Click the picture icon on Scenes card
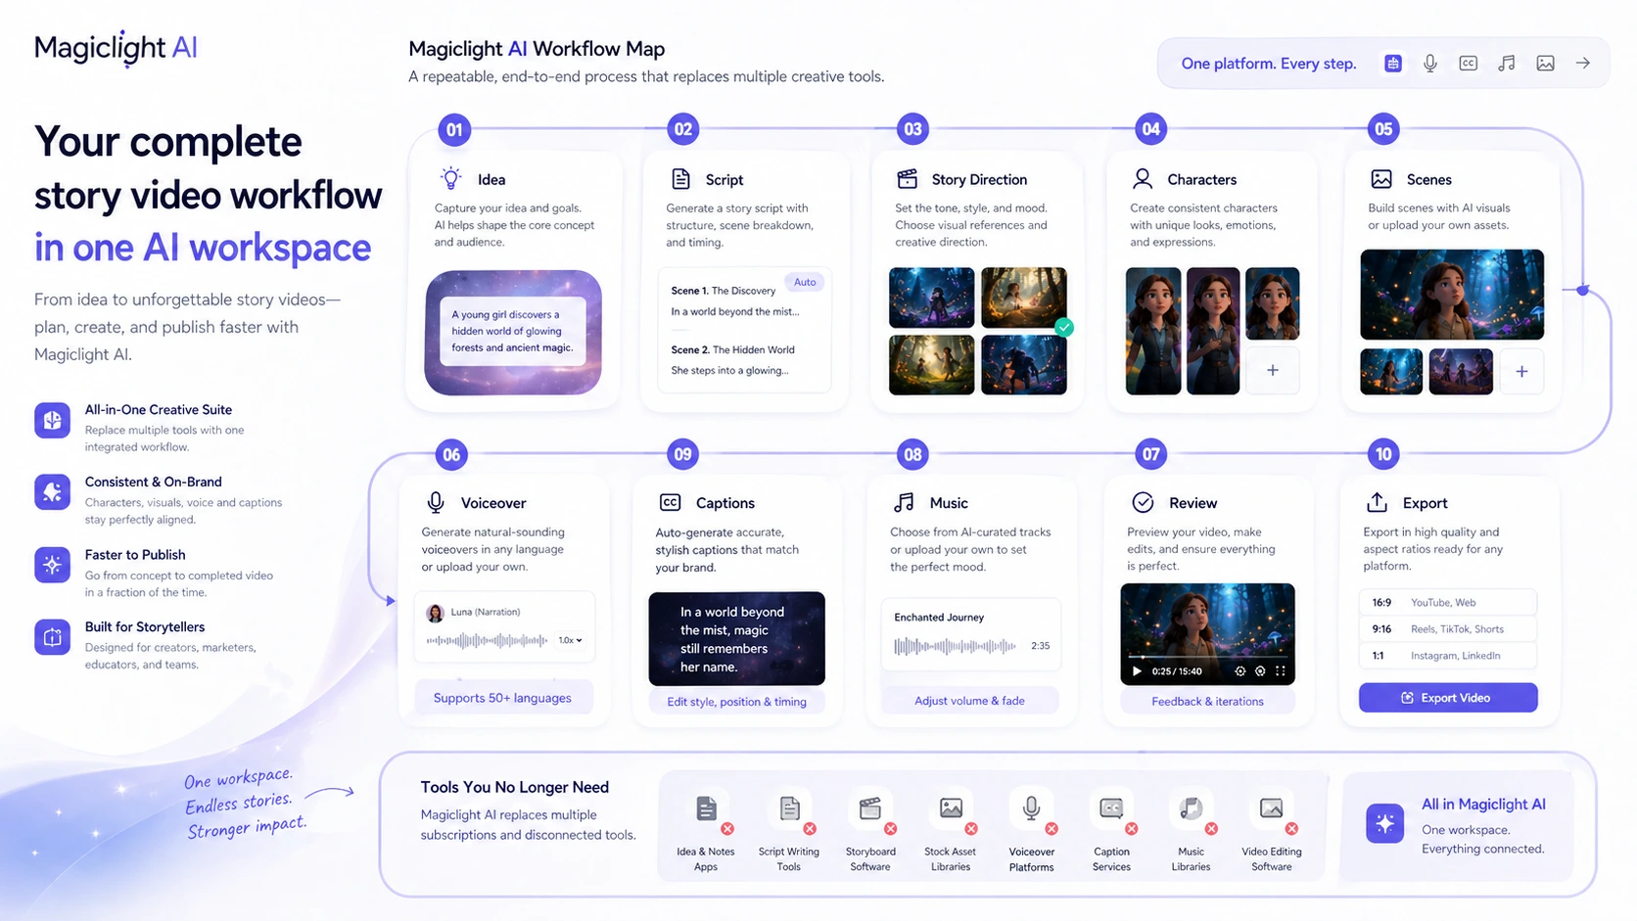This screenshot has width=1637, height=921. [1381, 179]
